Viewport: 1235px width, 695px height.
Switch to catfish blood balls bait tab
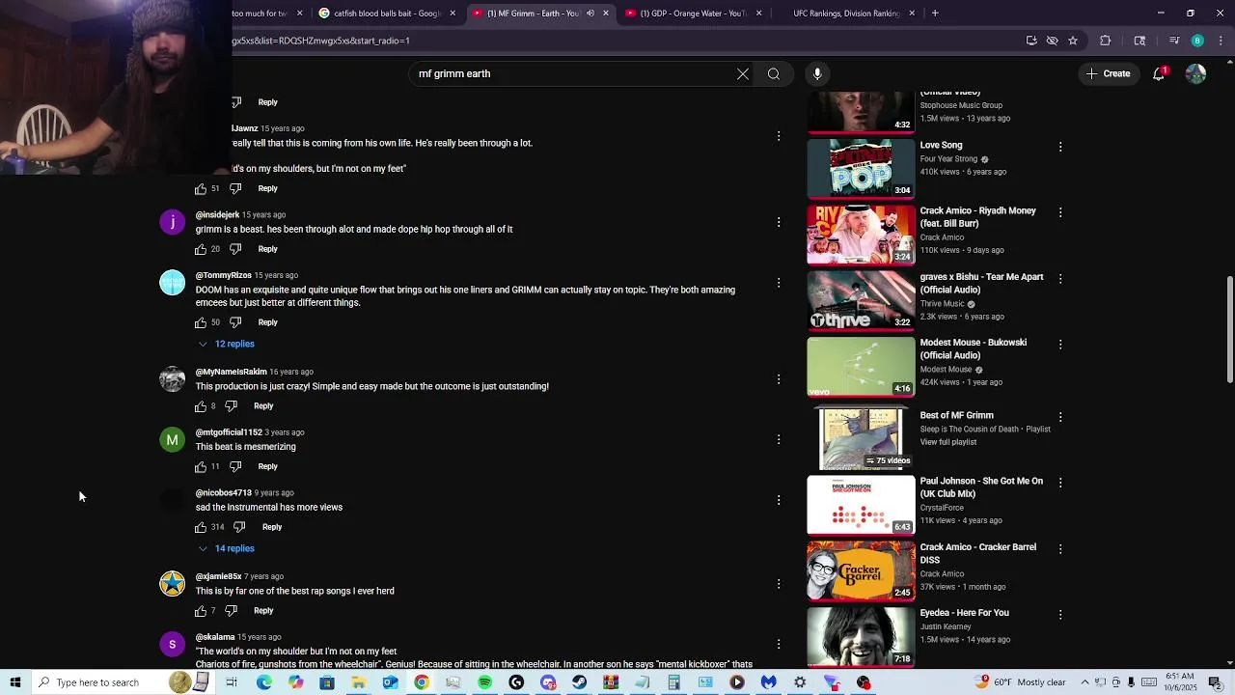(x=387, y=14)
